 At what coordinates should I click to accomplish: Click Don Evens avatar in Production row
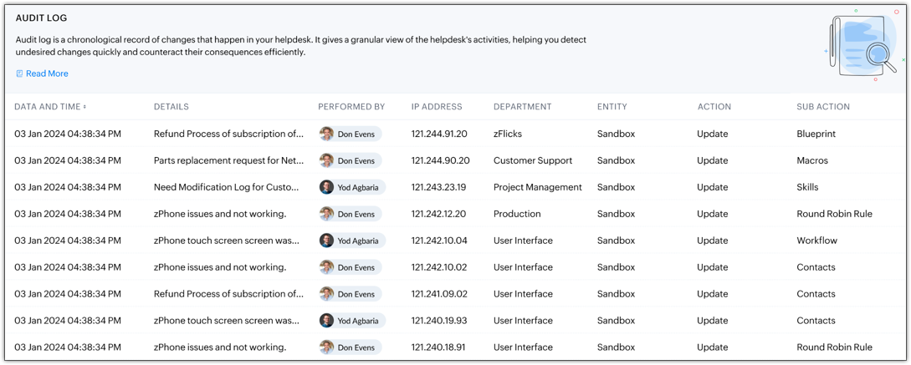(x=327, y=214)
